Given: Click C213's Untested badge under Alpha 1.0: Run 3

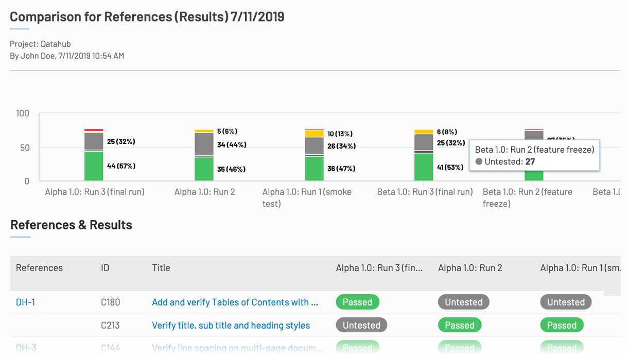Looking at the screenshot, I should tap(361, 325).
